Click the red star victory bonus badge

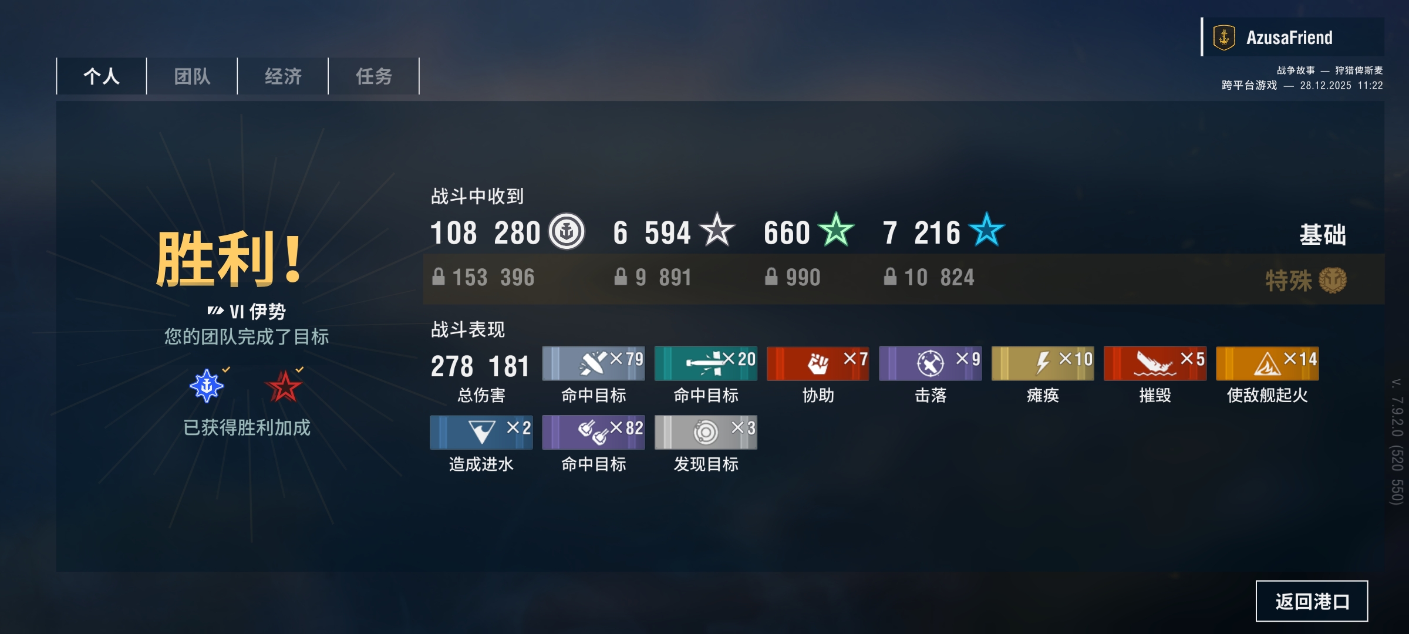[x=284, y=386]
